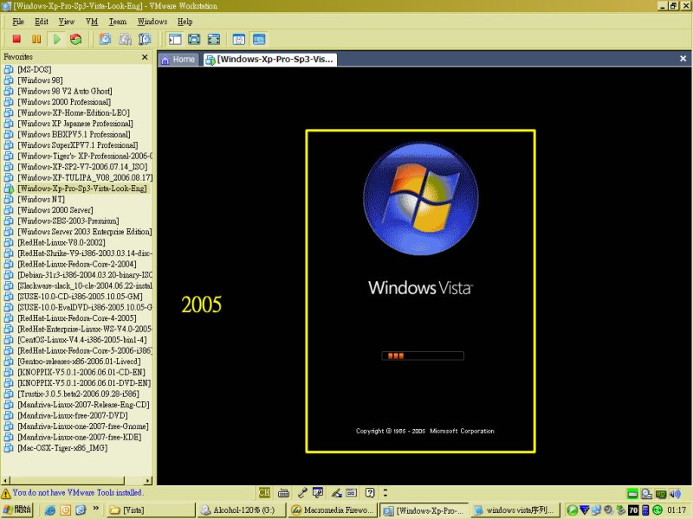
Task: Select [Mandriva-Linux-one-2007-free-KDE] favorite
Action: click(x=80, y=437)
